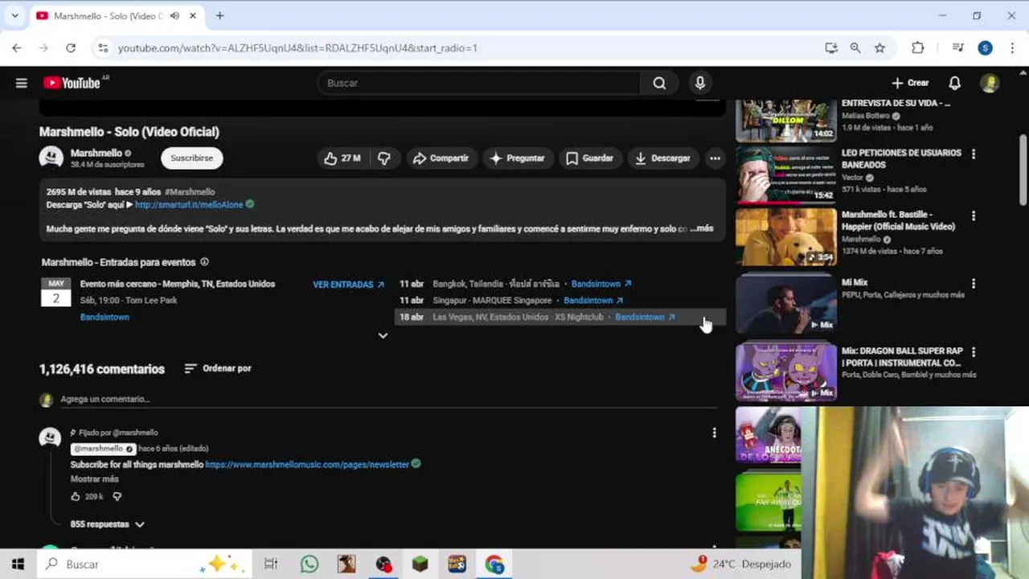
Task: Open the Marshmello channel avatar
Action: point(51,158)
